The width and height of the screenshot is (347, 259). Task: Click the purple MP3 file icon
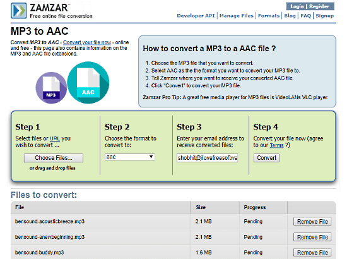pyautogui.click(x=51, y=88)
